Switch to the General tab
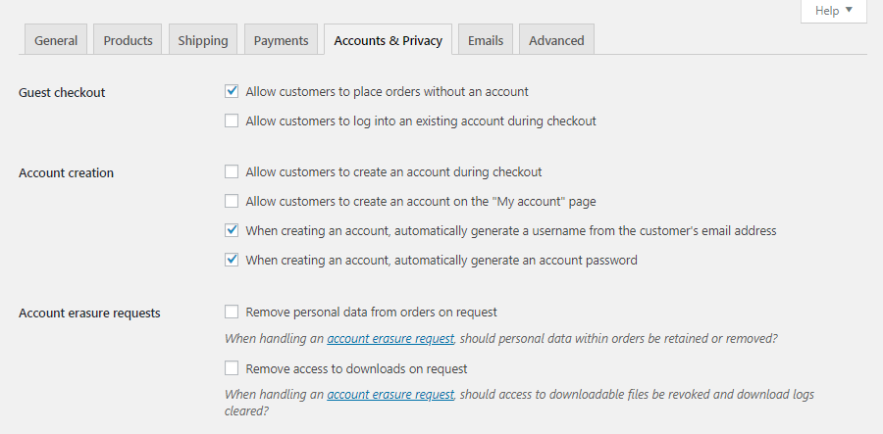This screenshot has width=883, height=434. click(56, 40)
